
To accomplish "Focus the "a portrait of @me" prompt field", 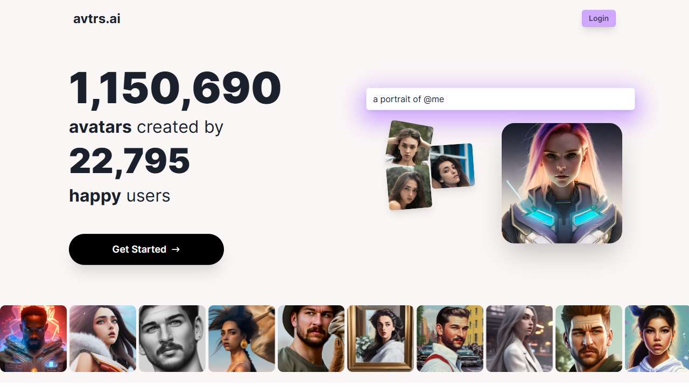I will (x=500, y=99).
